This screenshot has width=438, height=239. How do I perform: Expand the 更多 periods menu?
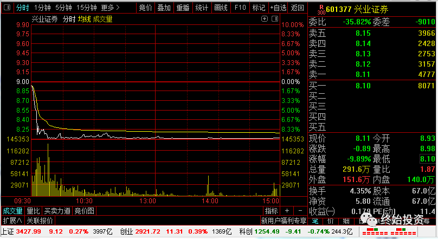point(110,8)
